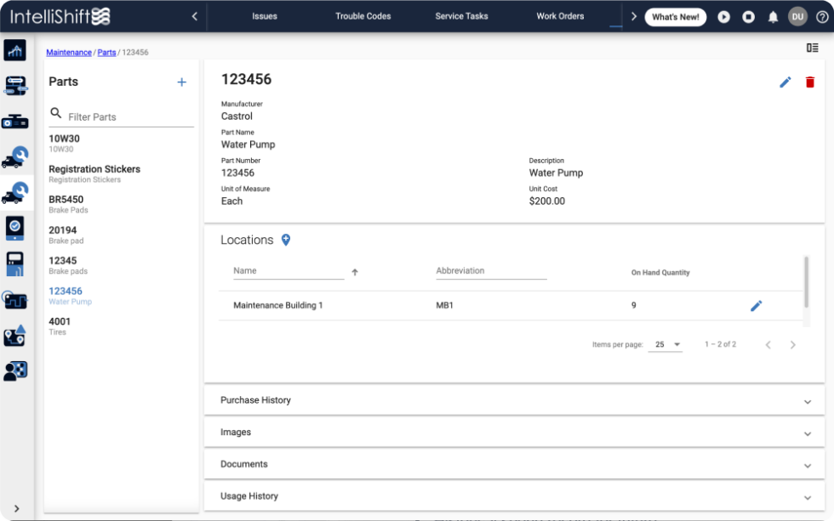The image size is (834, 521).
Task: Edit Maintenance Building 1 with its pencil icon
Action: [756, 305]
